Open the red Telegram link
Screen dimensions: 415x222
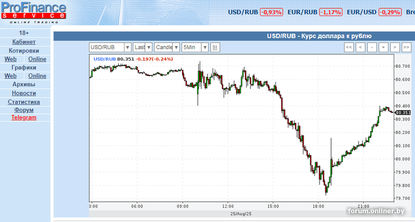coord(24,117)
